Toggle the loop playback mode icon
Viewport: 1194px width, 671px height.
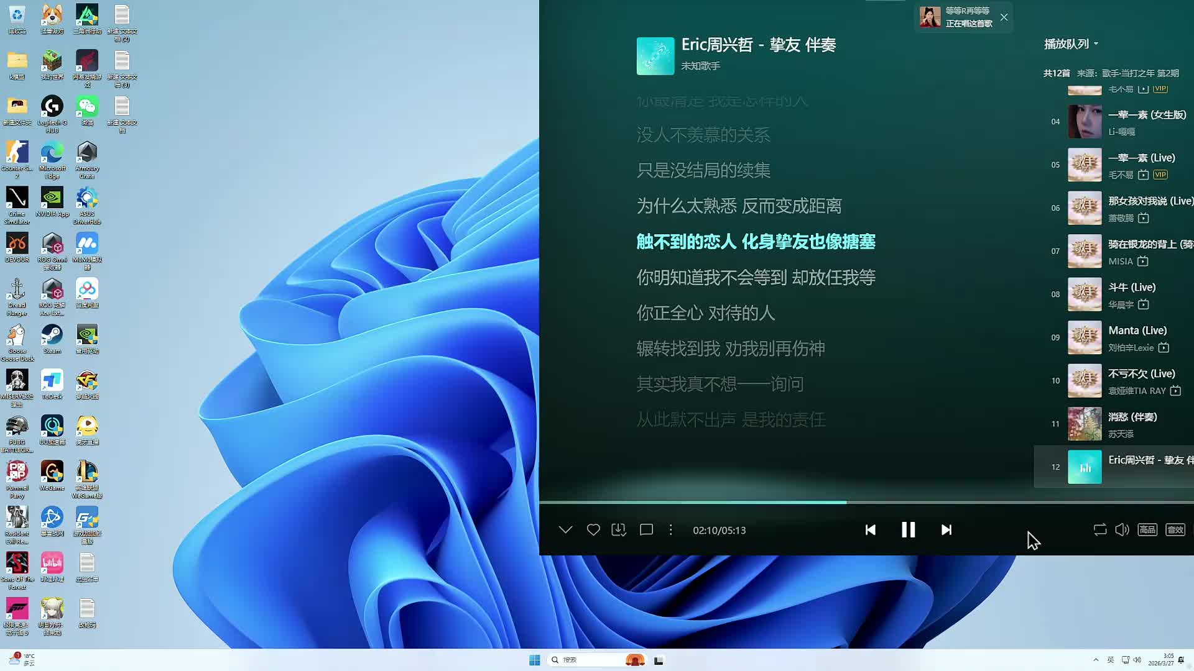coord(1099,530)
